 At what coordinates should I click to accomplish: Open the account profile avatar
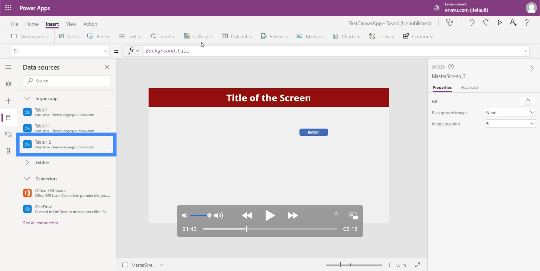[x=531, y=8]
